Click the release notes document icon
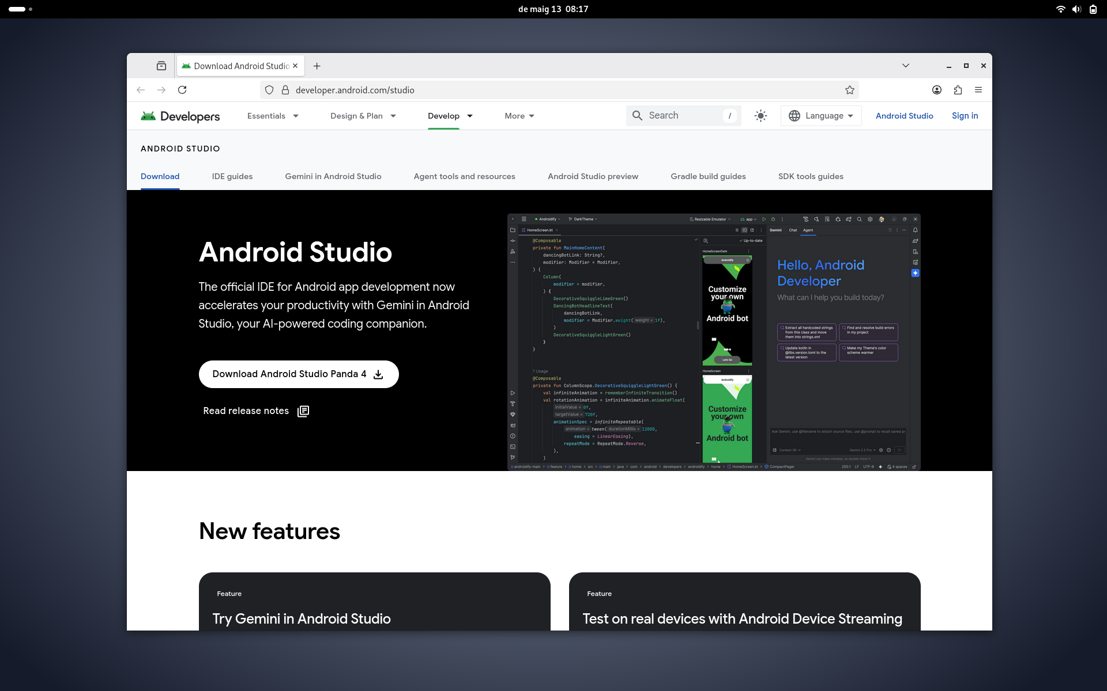1107x691 pixels. click(303, 411)
